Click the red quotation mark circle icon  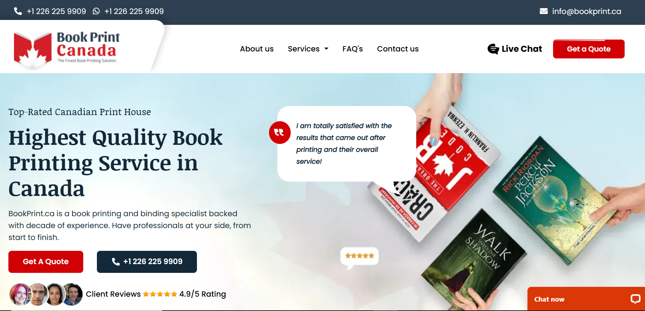(280, 133)
